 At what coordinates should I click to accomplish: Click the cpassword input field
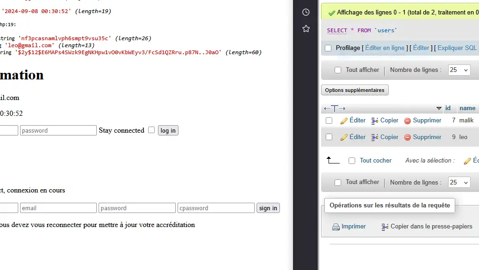pos(216,208)
